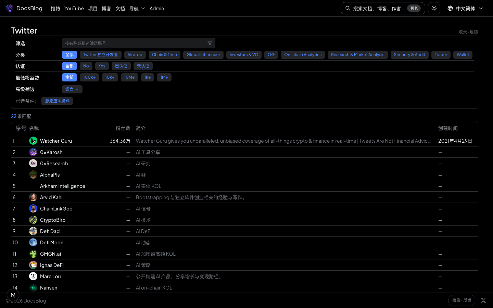Screen dimensions: 493x308
Task: Click the GMGN.ai frog avatar
Action: [x=33, y=254]
